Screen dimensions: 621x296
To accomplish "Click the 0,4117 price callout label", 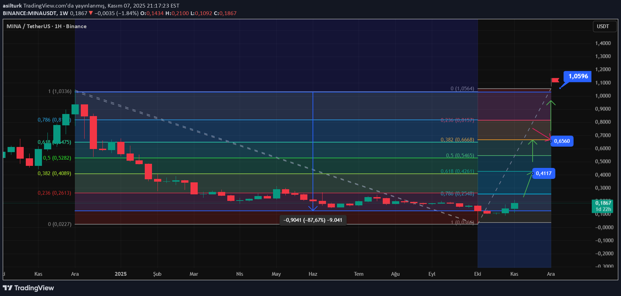I will tap(543, 173).
